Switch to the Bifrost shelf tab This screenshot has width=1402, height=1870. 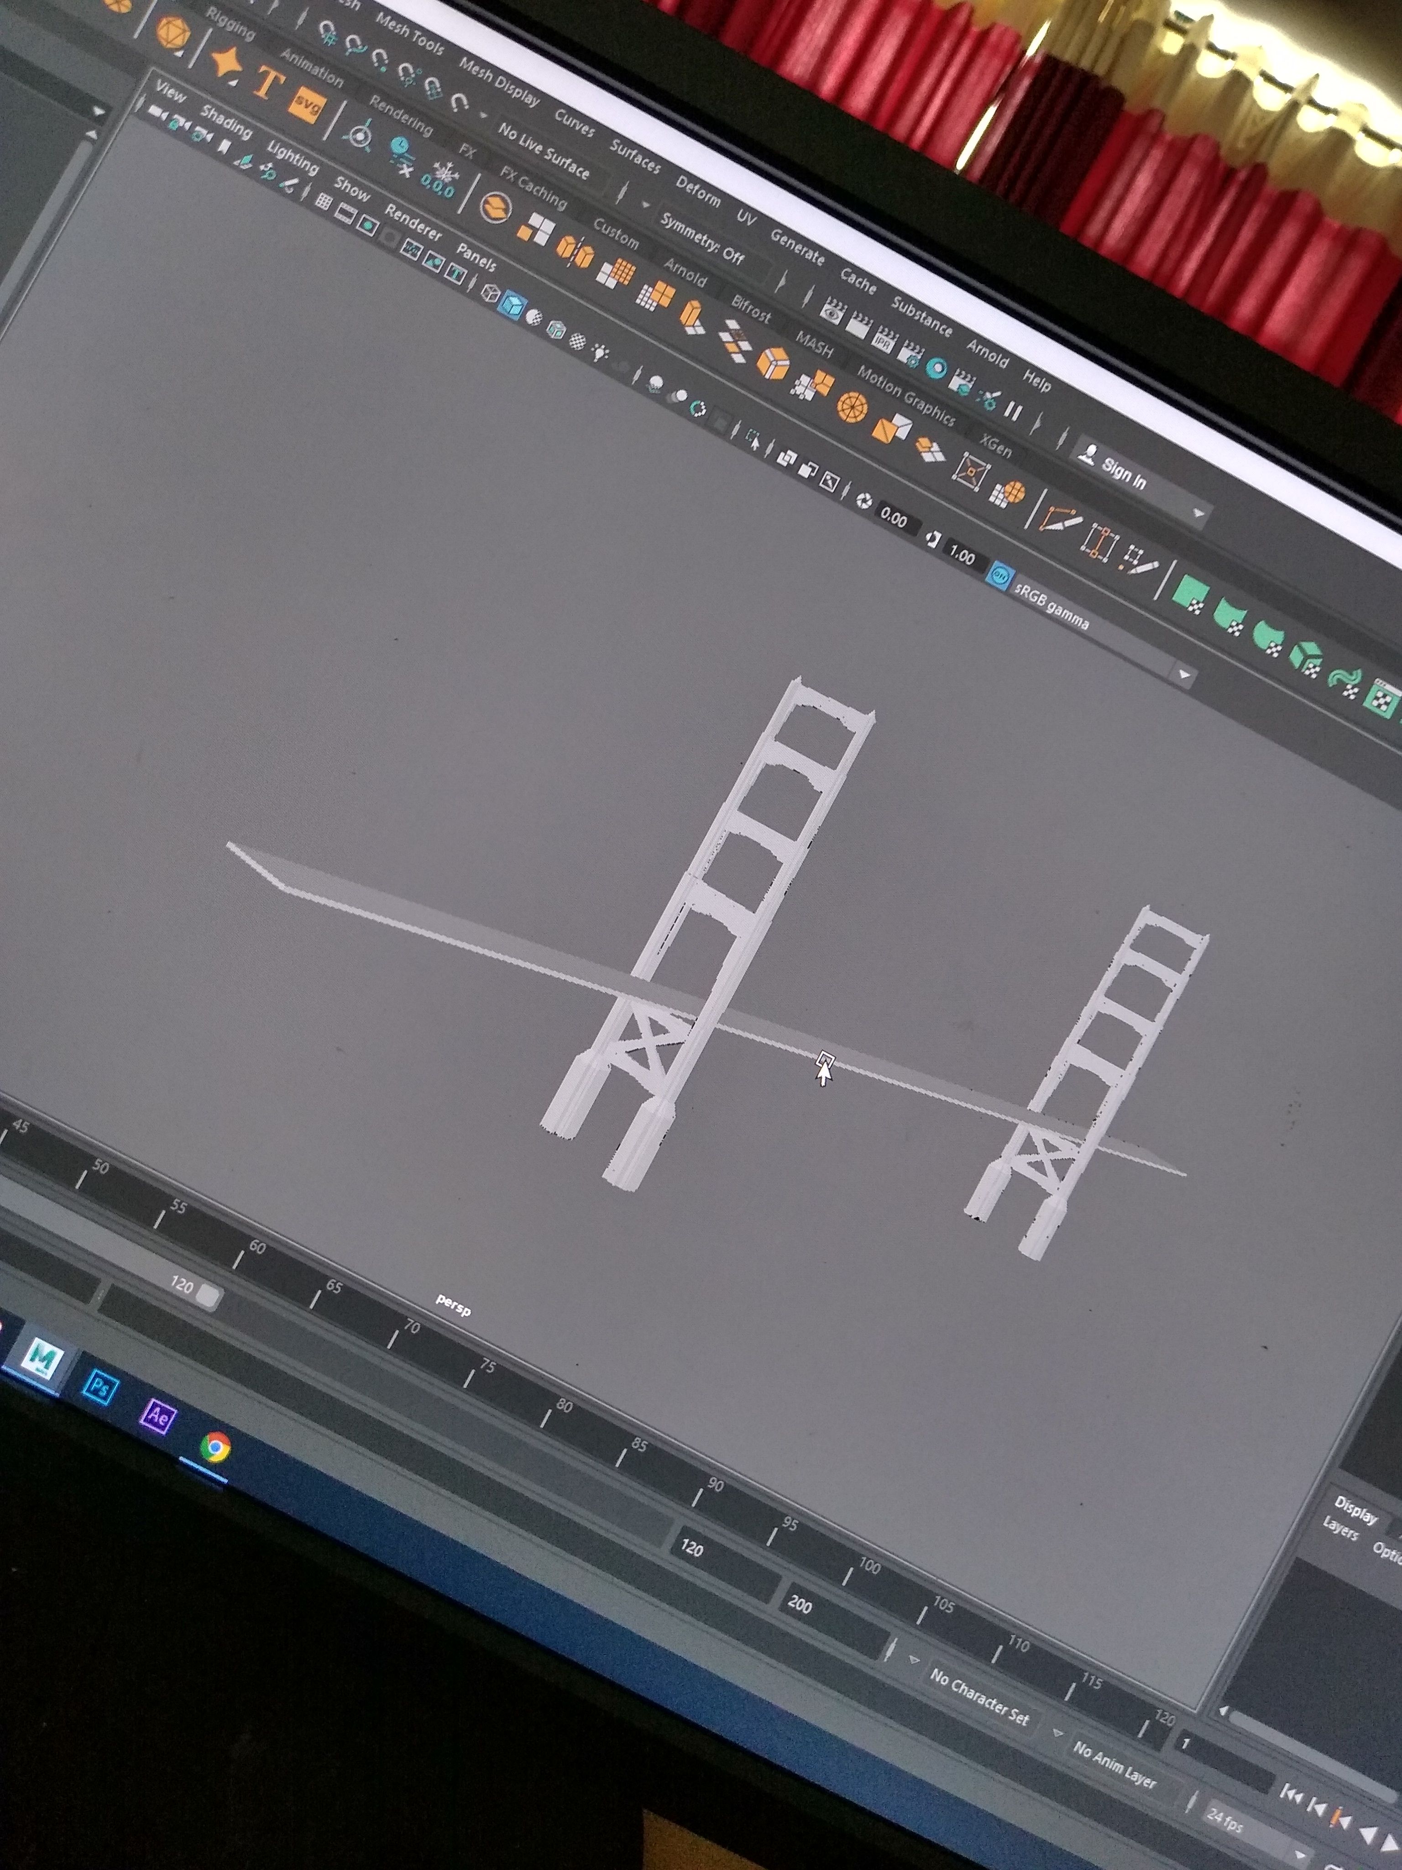click(x=751, y=310)
